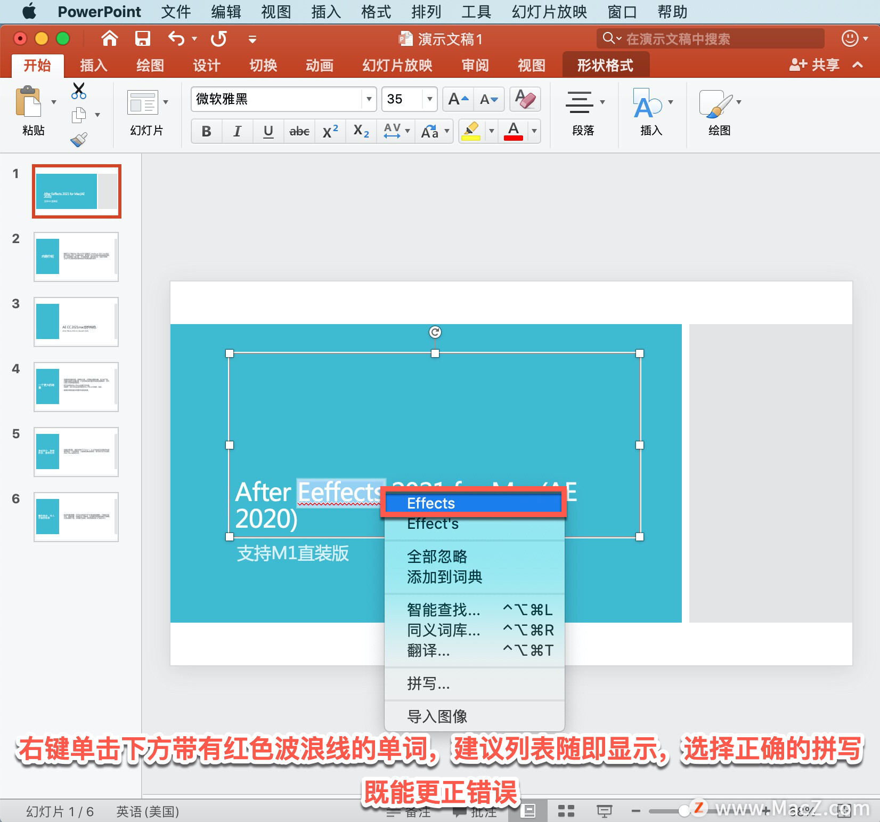This screenshot has width=880, height=822.
Task: Open the font size dropdown arrow
Action: (x=429, y=99)
